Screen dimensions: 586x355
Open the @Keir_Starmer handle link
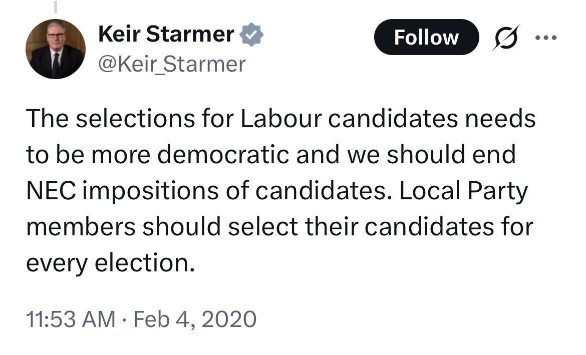point(172,64)
